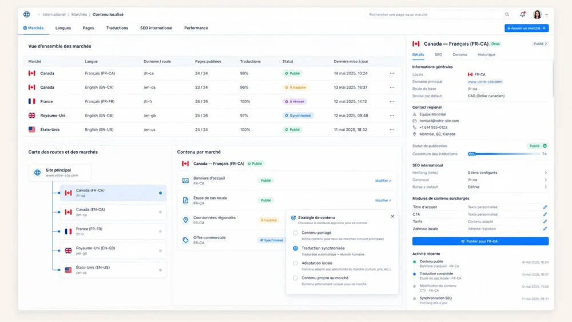
Task: Click the Site principal globe icon
Action: (38, 173)
